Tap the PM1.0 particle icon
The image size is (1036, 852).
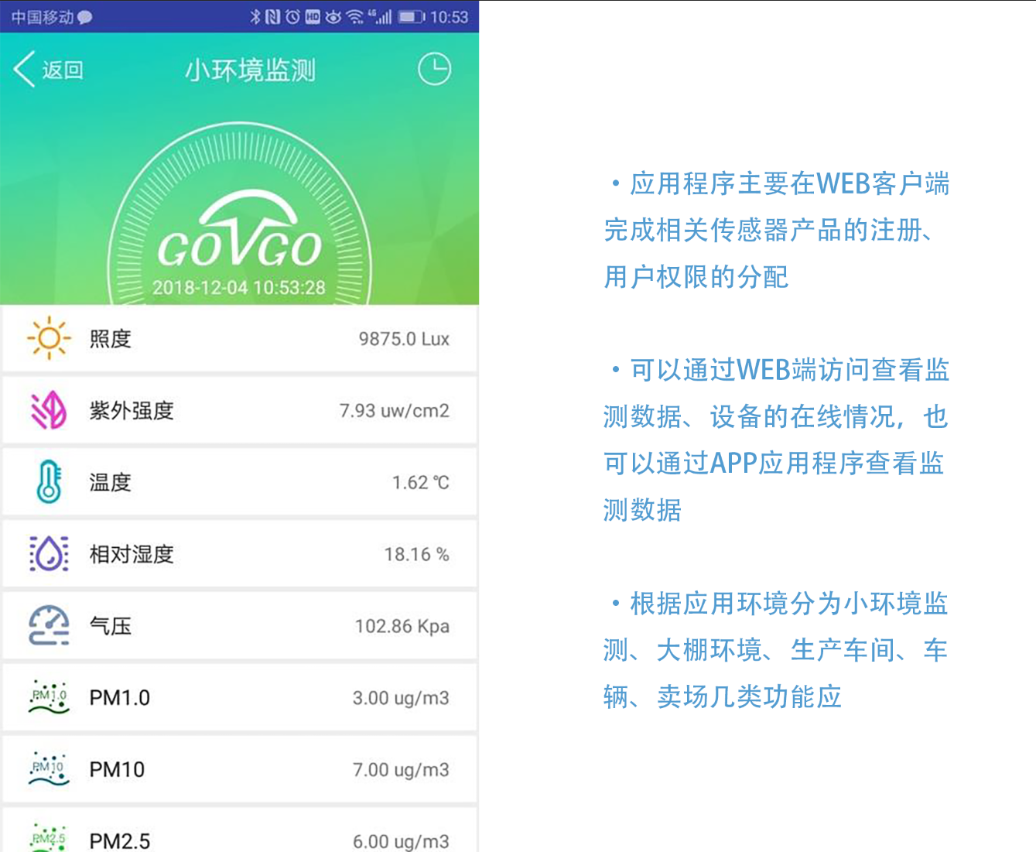point(49,697)
